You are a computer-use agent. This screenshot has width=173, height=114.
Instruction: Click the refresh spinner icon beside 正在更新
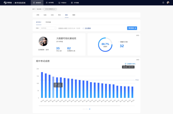tap(83, 28)
